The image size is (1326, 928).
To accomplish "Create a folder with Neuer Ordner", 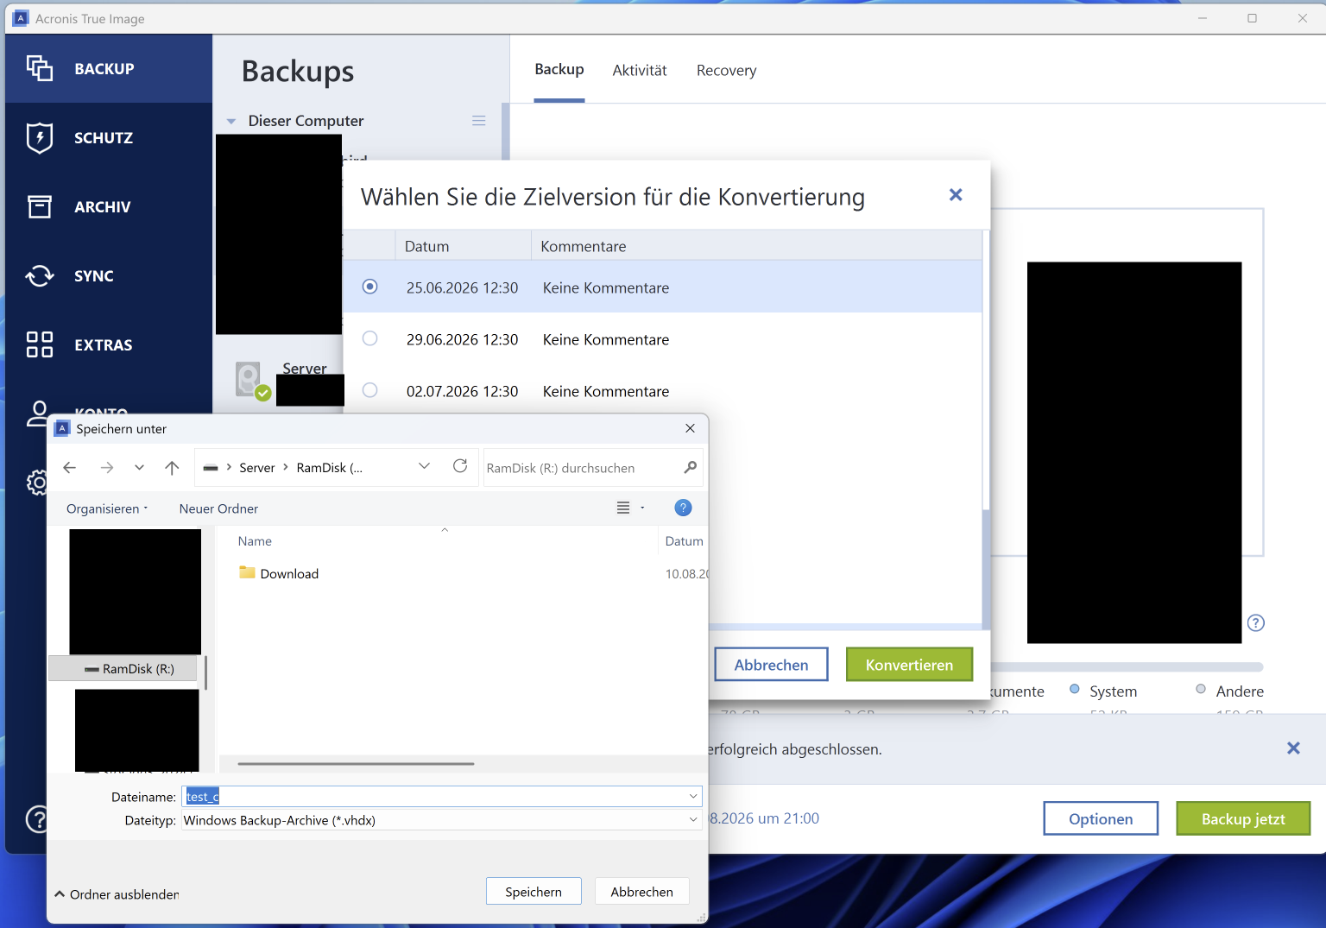I will click(218, 508).
